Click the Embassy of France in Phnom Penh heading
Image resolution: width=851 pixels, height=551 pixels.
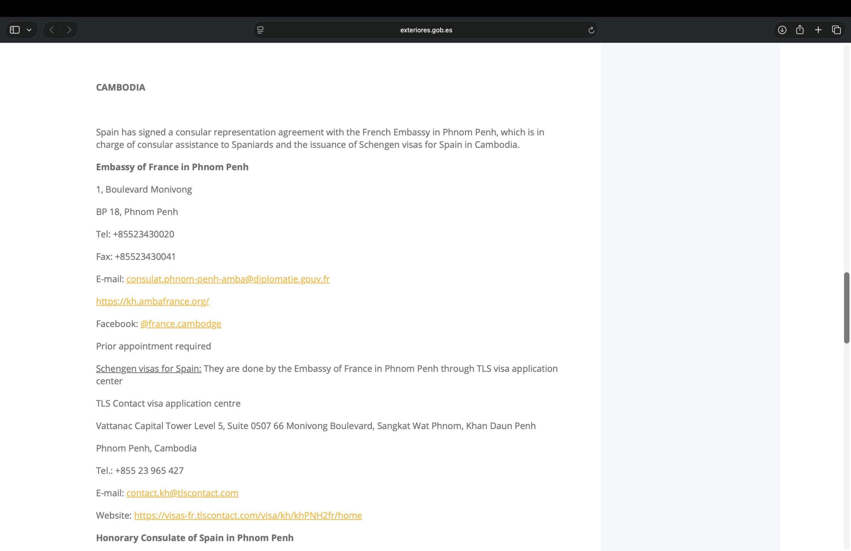coord(172,167)
